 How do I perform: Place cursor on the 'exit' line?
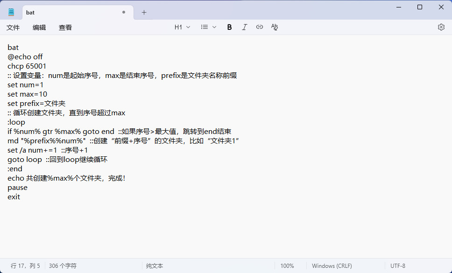14,196
